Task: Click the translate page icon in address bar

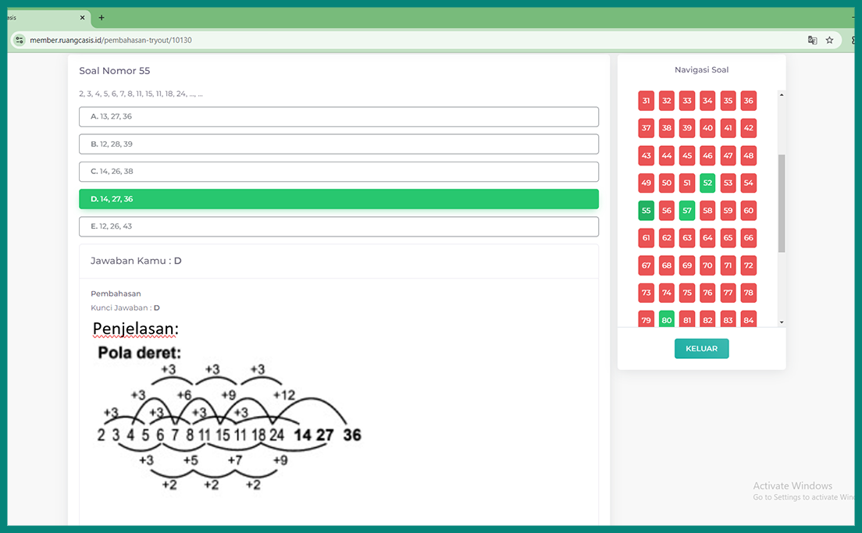Action: (812, 40)
